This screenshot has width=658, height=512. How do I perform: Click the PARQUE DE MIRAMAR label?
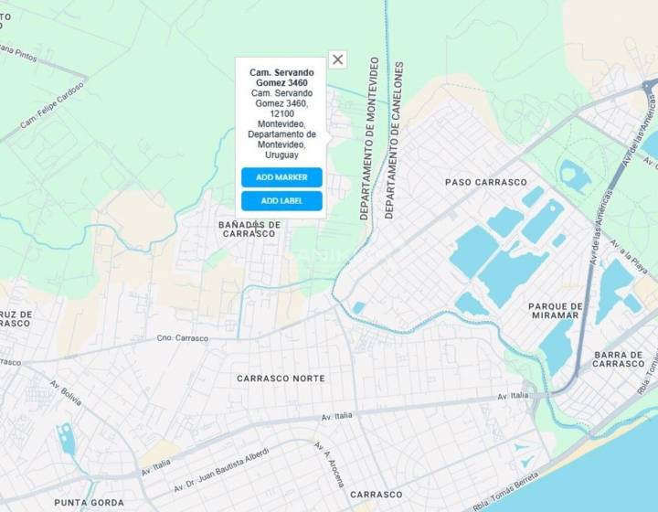tap(556, 311)
